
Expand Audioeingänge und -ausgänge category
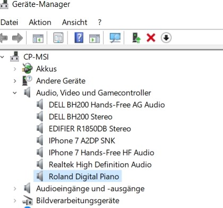pyautogui.click(x=15, y=189)
